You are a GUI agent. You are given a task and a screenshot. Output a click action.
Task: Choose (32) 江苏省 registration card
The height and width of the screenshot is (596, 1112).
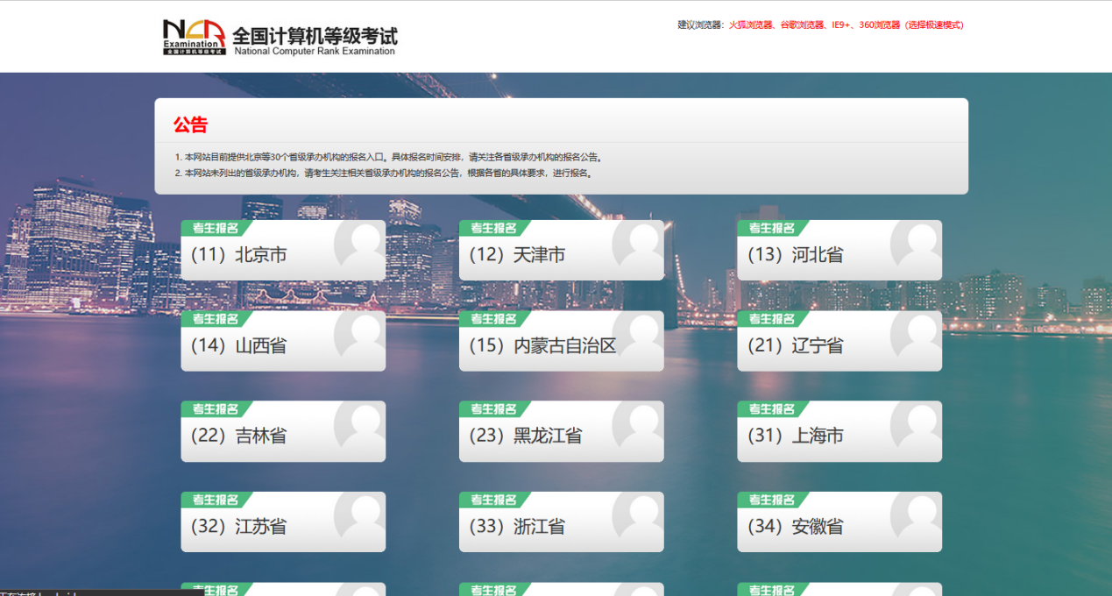(239, 527)
